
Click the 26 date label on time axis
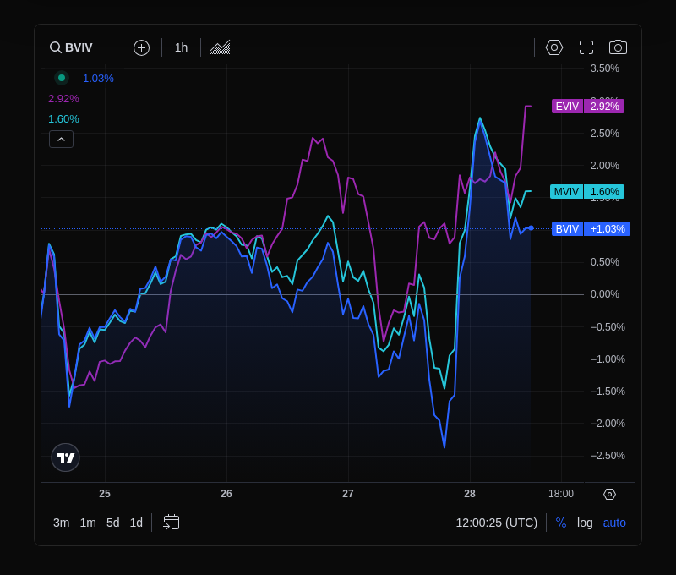(x=226, y=494)
